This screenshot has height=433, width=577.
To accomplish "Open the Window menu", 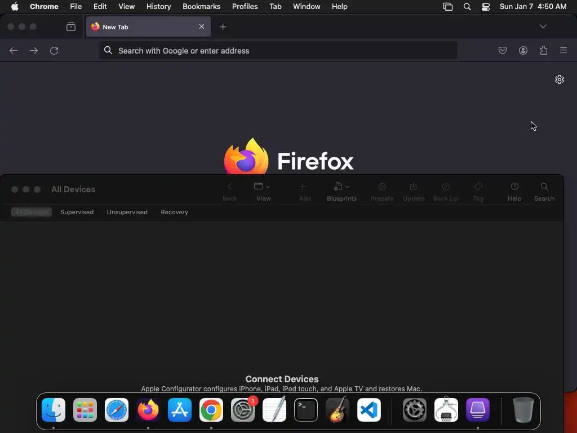I will tap(307, 7).
